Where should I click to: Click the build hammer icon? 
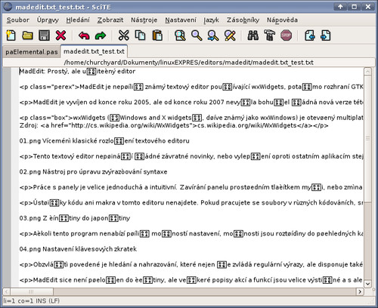[x=269, y=35]
